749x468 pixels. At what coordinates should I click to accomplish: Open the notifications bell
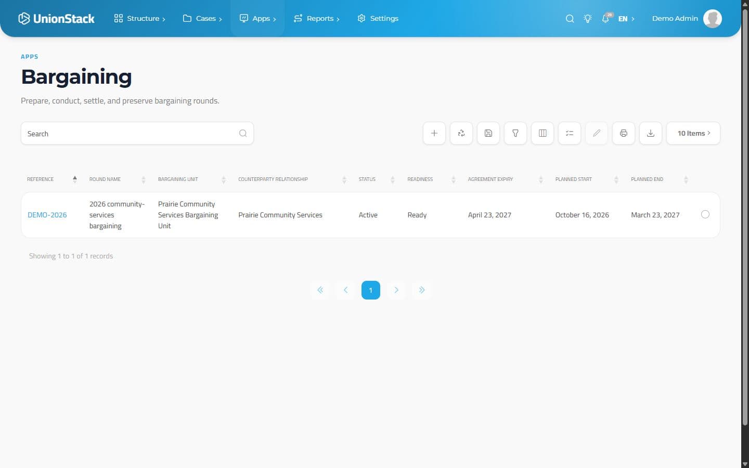(606, 18)
